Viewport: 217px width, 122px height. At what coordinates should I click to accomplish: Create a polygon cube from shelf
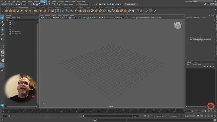tap(11, 11)
